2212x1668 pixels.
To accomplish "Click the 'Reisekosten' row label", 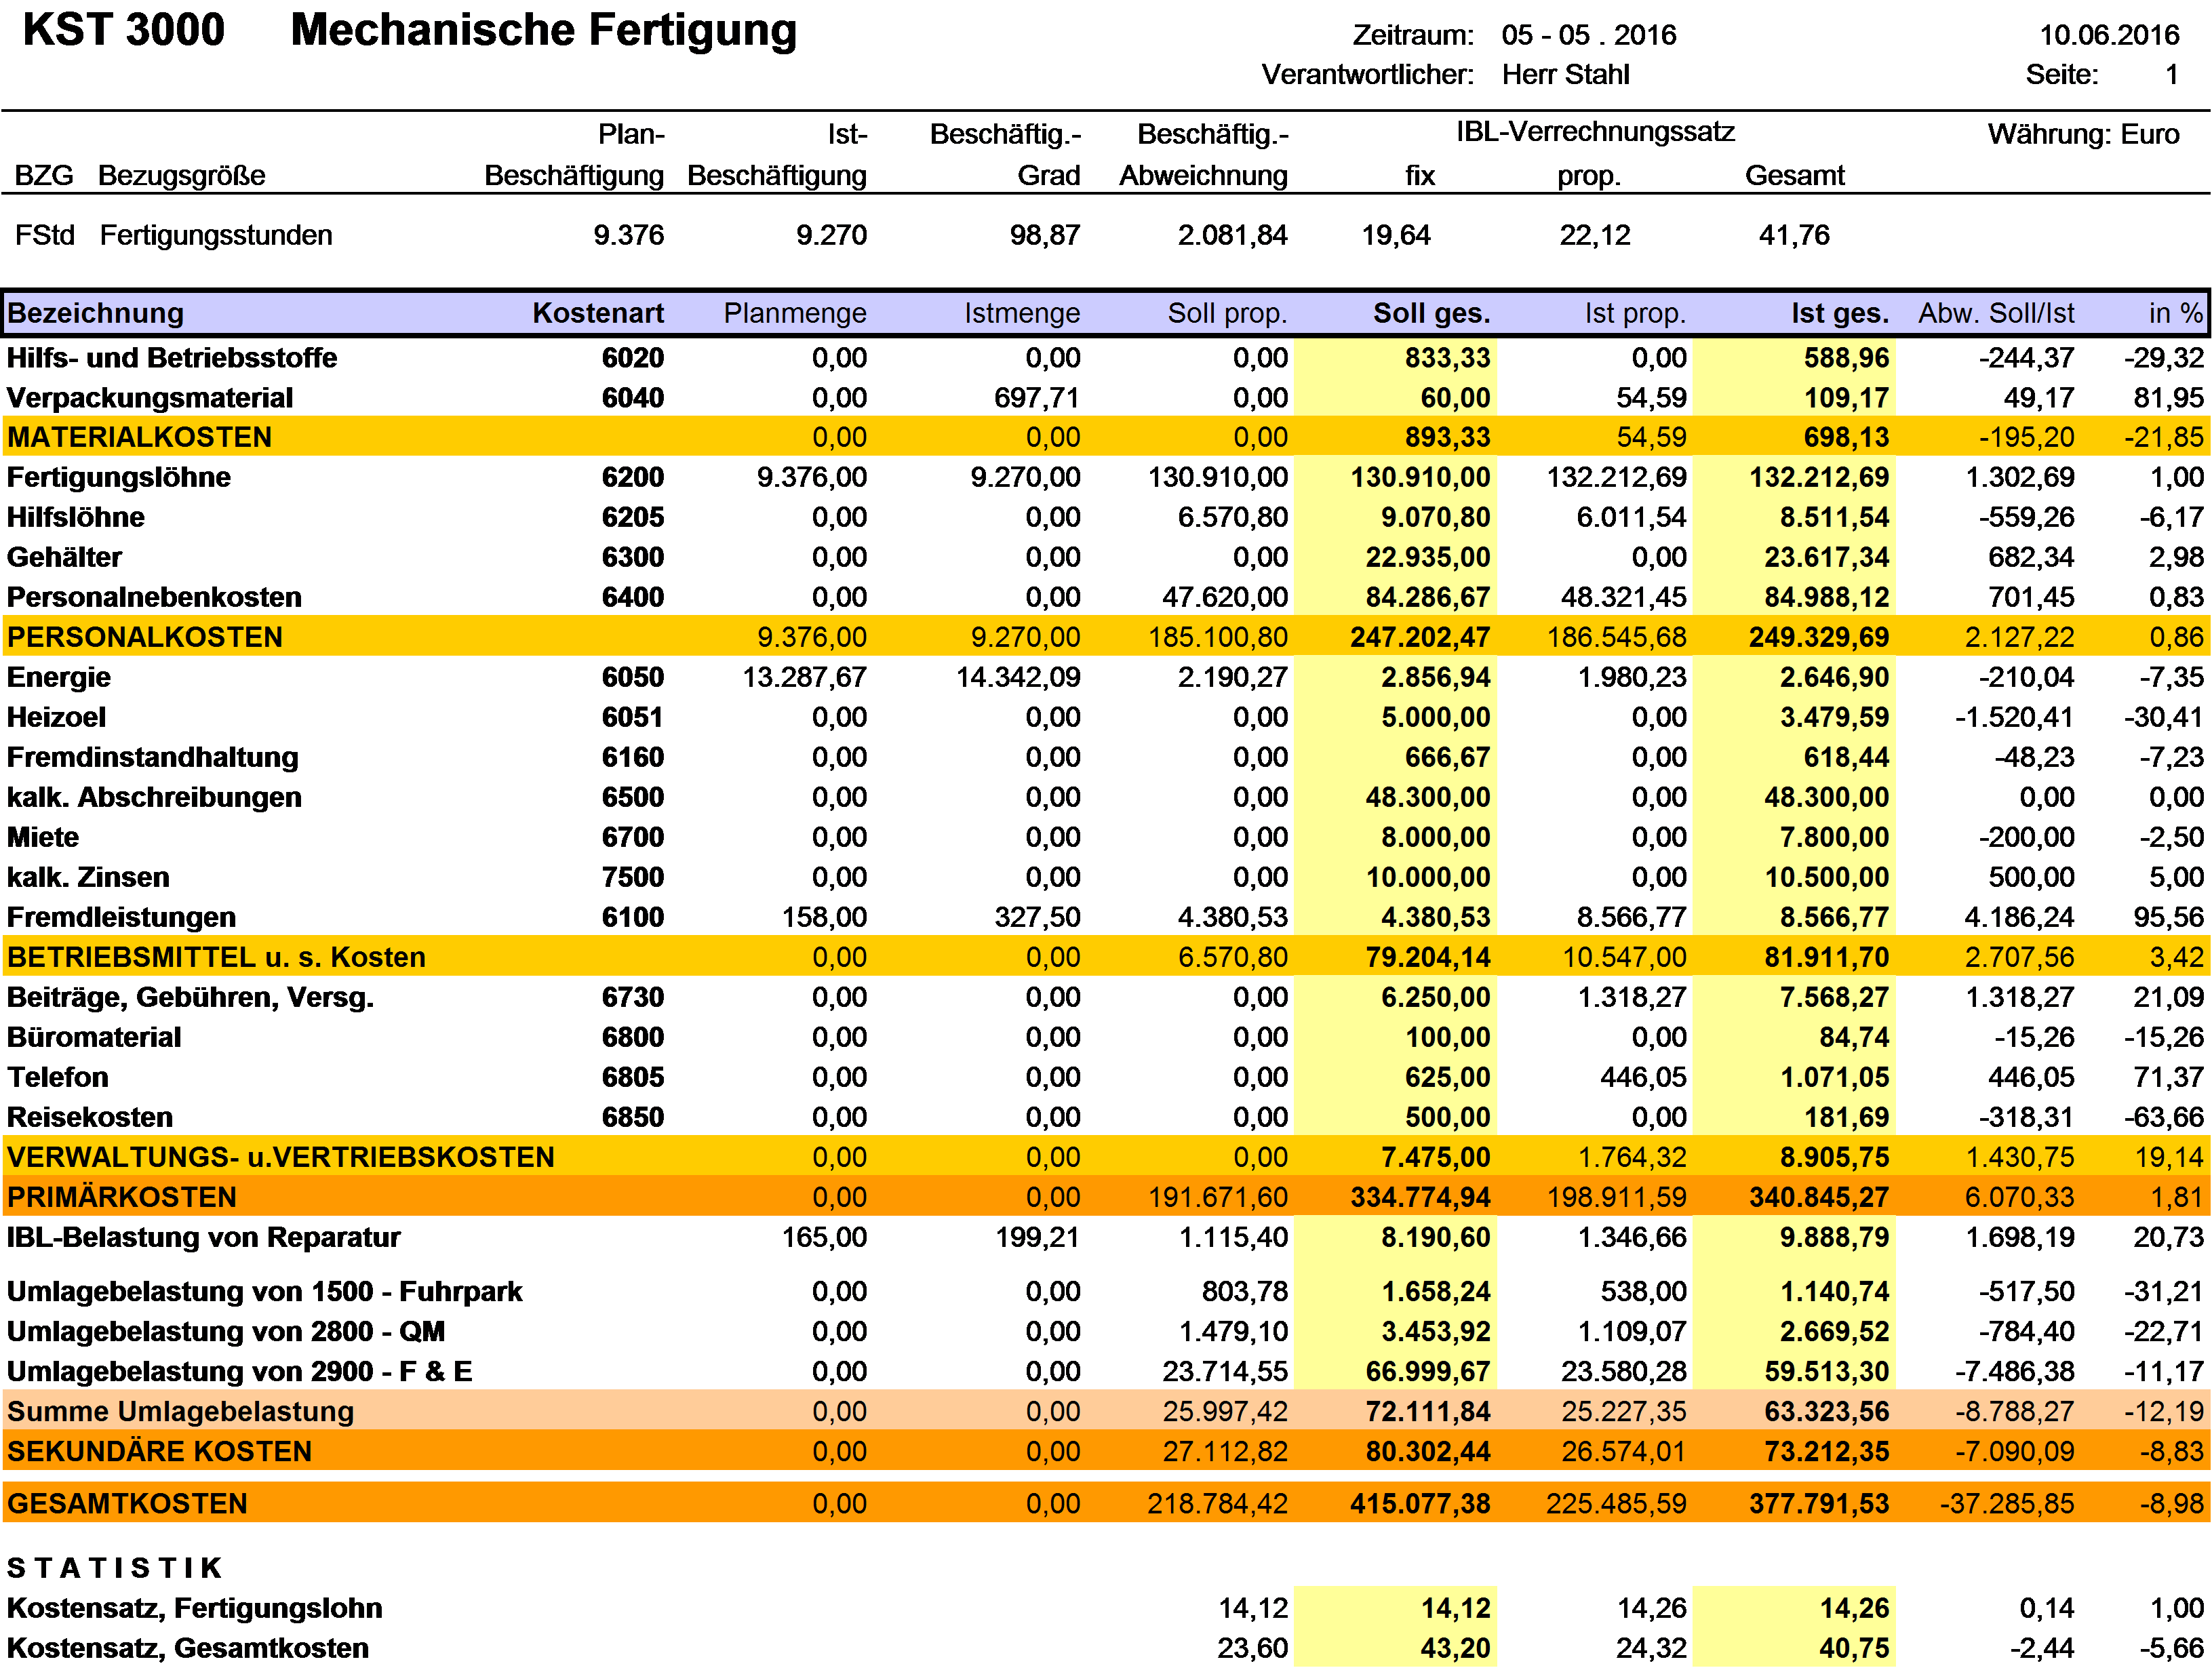I will click(90, 1117).
